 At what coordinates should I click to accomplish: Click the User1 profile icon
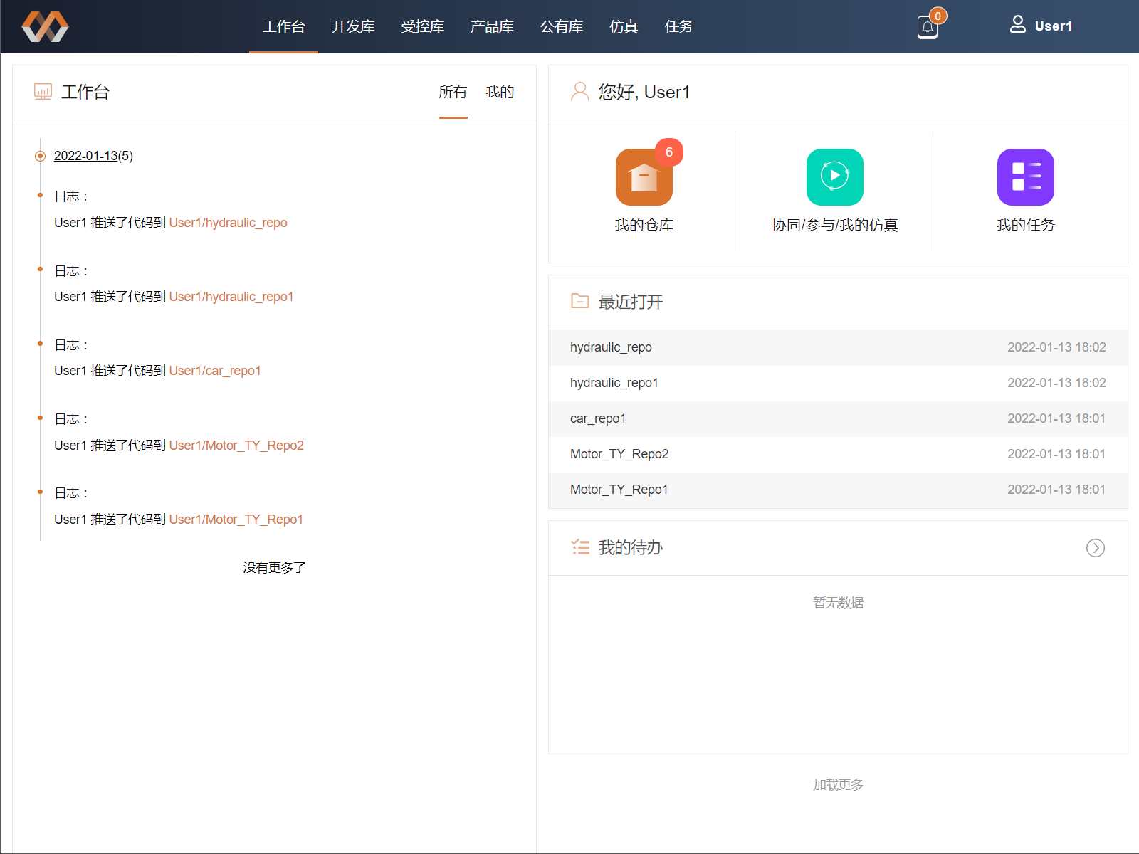coord(1018,25)
